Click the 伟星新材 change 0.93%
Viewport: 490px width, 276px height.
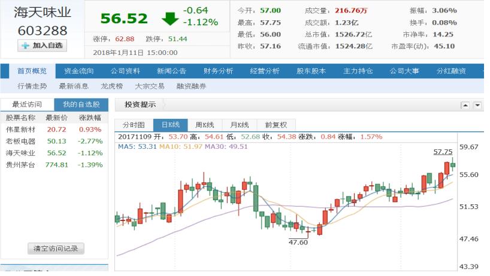90,130
